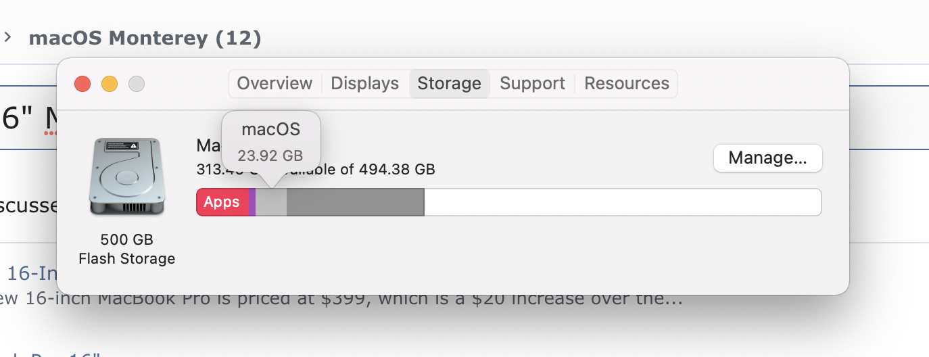
Task: Click the white free space in storage bar
Action: pyautogui.click(x=622, y=202)
